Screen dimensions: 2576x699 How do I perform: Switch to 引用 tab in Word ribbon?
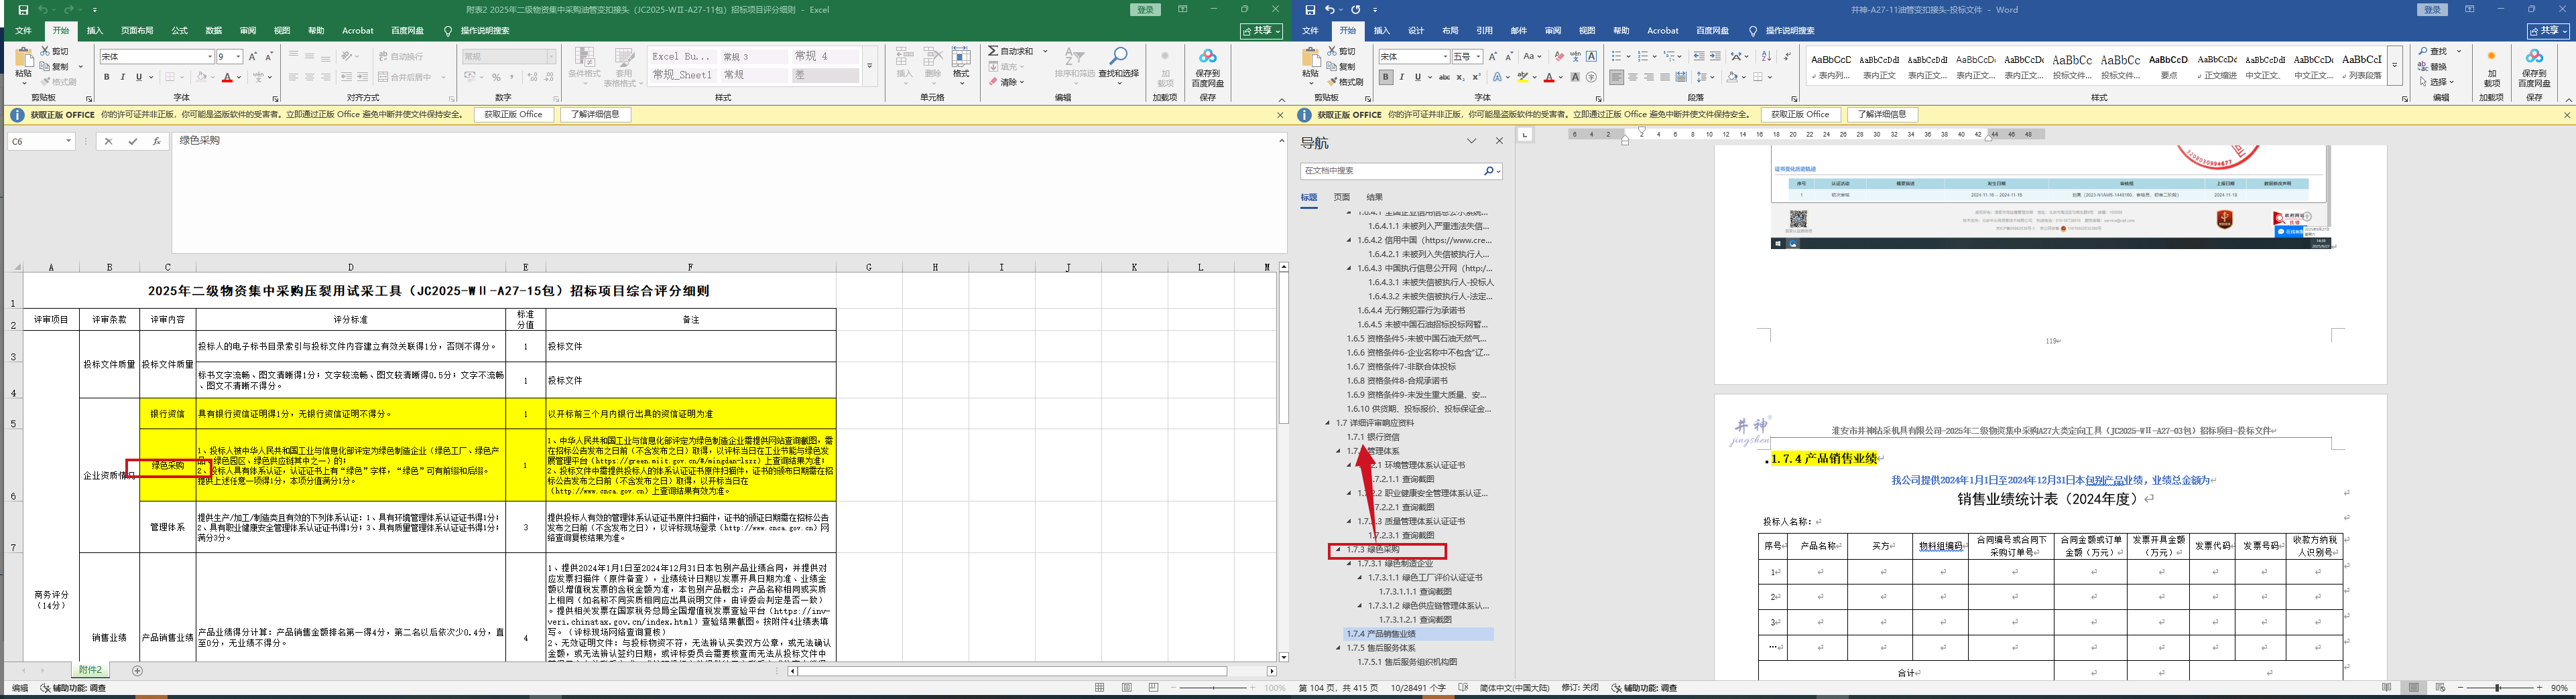coord(1484,31)
